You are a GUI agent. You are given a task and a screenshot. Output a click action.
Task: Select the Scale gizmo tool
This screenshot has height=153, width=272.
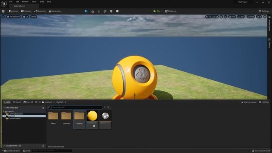click(217, 17)
